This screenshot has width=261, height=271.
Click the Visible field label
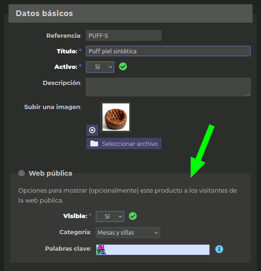click(75, 216)
